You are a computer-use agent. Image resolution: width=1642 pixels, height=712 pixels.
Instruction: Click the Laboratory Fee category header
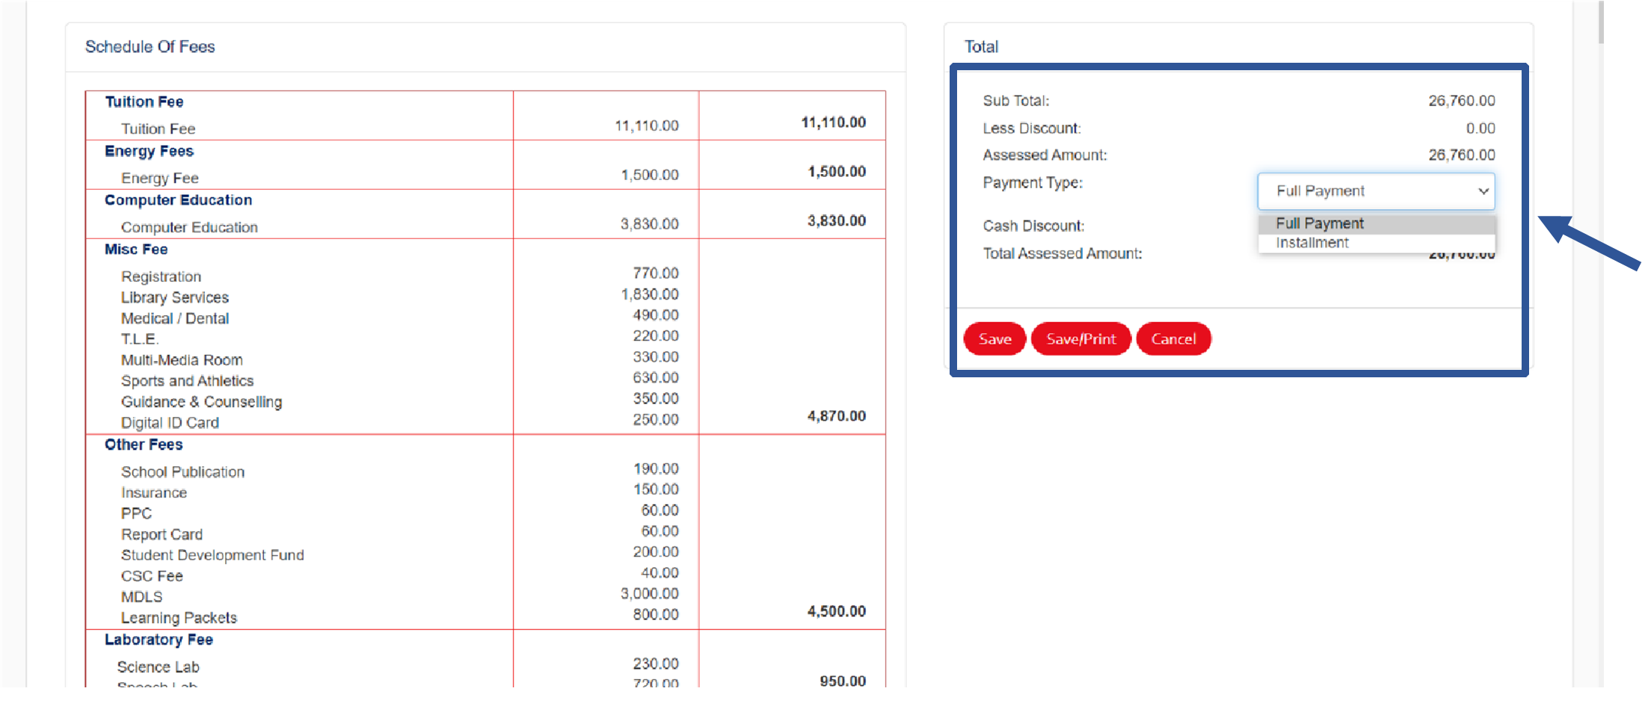(x=159, y=640)
